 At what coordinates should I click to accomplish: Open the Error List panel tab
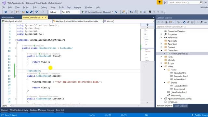(60, 110)
